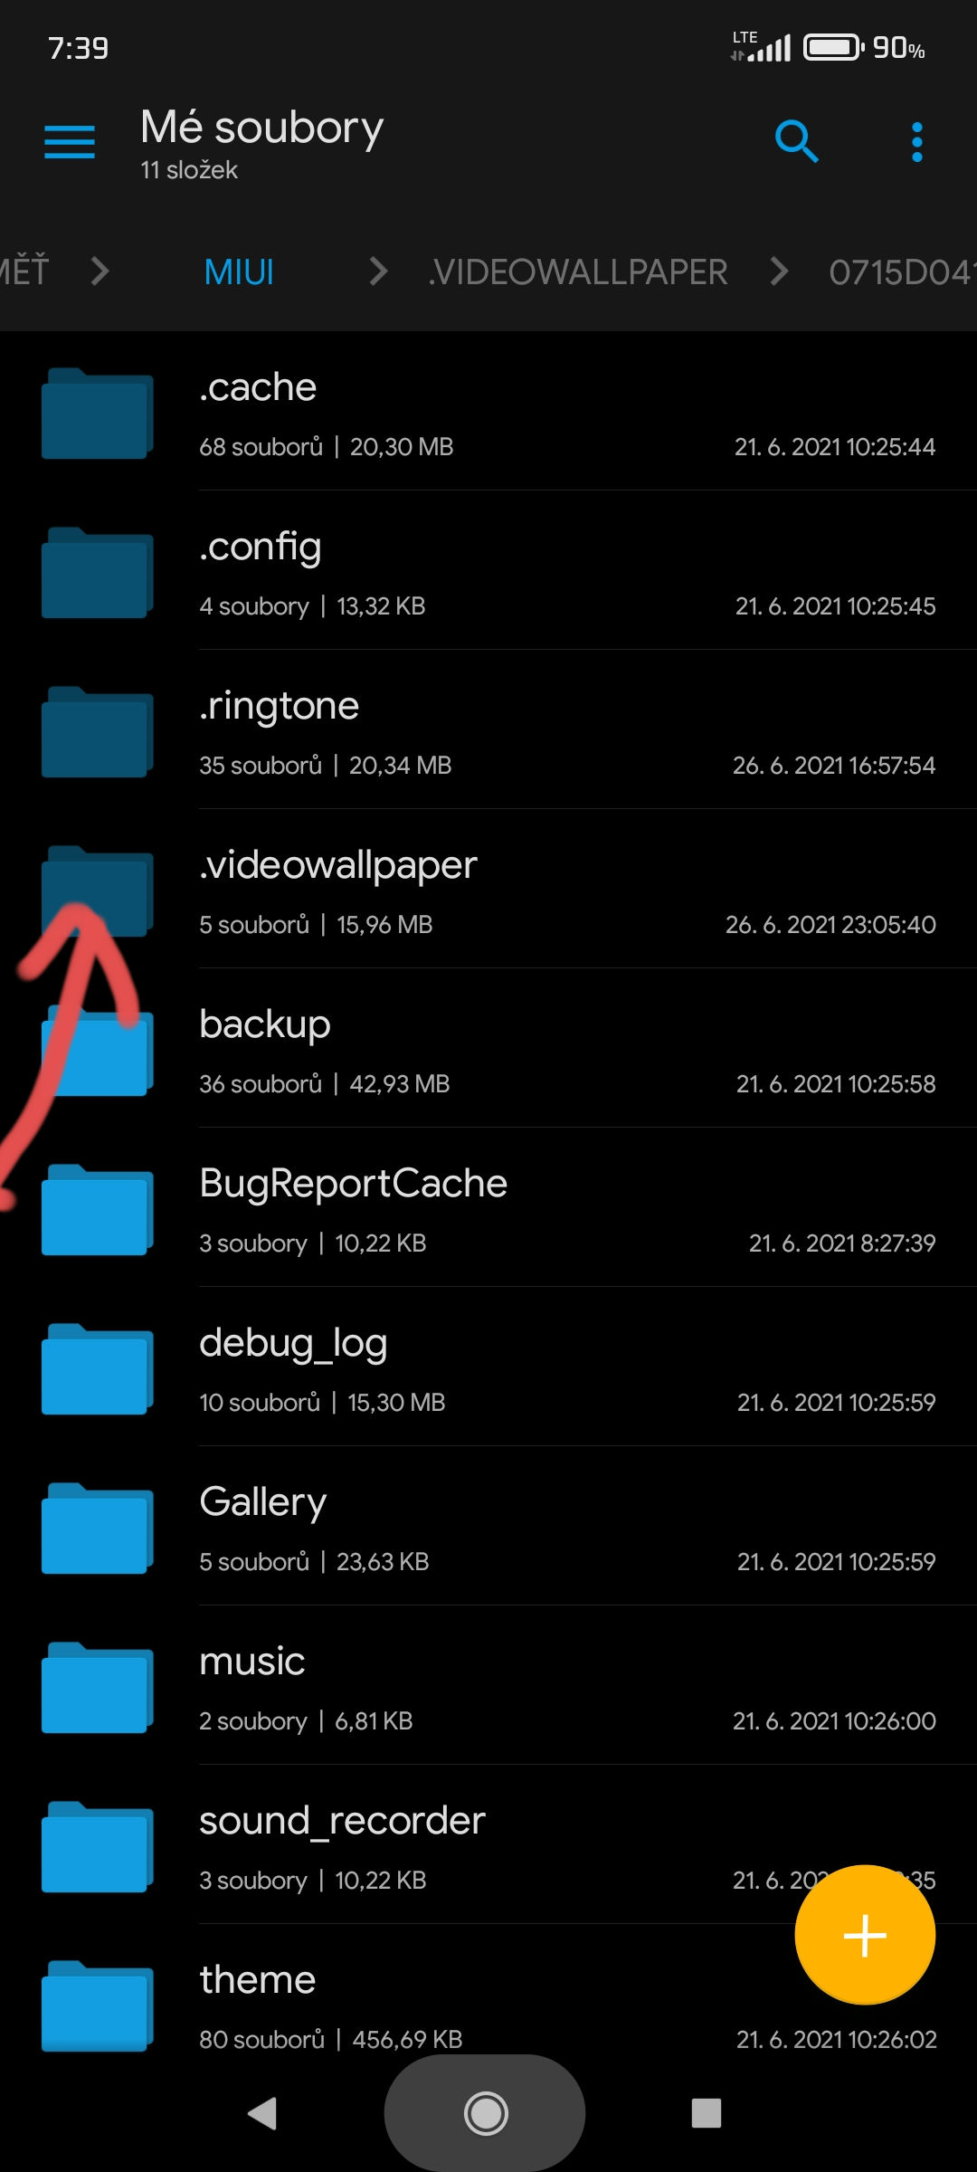Screen dimensions: 977x2172
Task: Click the chevron after .VIDEOWALLPAPER breadcrumb
Action: (779, 271)
